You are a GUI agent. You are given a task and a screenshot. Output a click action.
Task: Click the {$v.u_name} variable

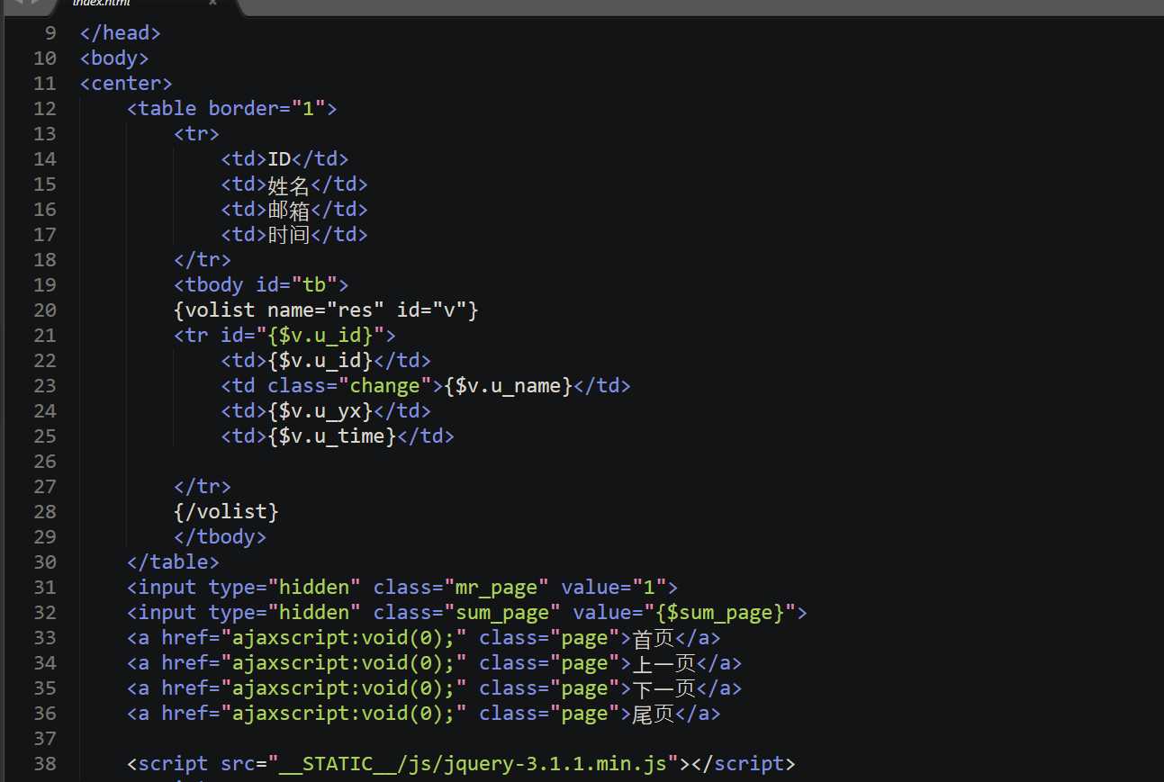(x=508, y=386)
